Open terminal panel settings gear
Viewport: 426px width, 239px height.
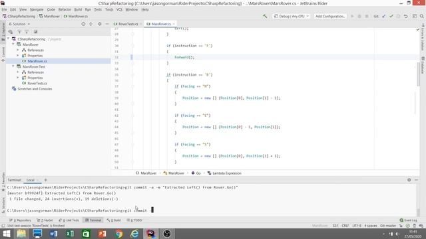point(409,180)
